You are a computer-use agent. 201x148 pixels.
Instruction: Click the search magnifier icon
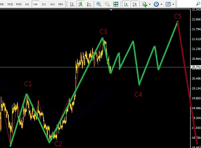[198, 4]
